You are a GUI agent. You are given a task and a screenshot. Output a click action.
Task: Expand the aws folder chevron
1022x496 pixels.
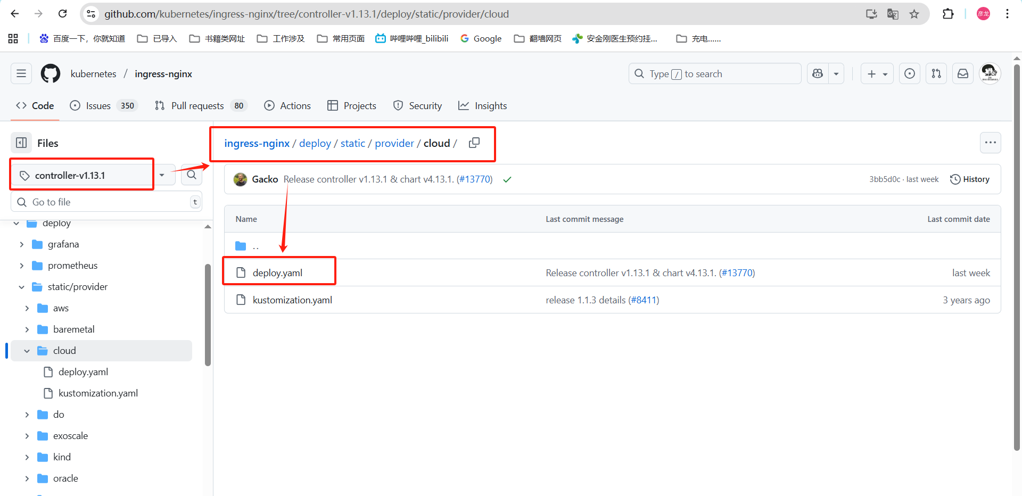[27, 308]
